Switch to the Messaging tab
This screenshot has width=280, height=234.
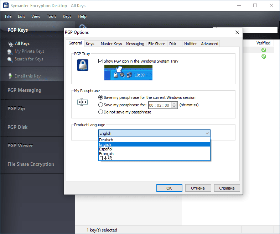135,44
